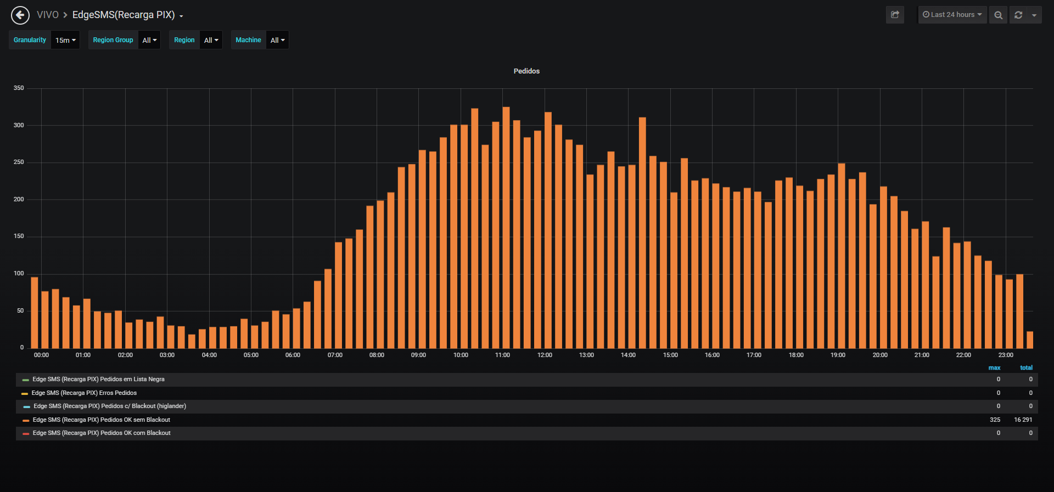Click the zoom out magnifier icon
The height and width of the screenshot is (492, 1054).
pos(998,15)
